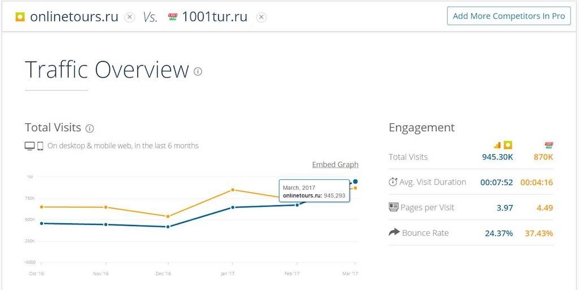Click the Avg. Visit Duration stopwatch icon
Image resolution: width=579 pixels, height=290 pixels.
393,182
